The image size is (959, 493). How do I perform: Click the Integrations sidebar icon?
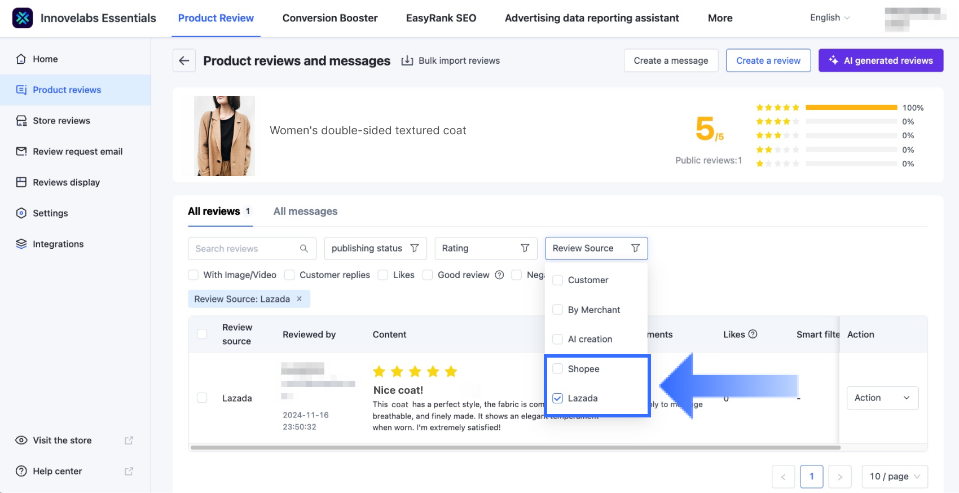[21, 244]
